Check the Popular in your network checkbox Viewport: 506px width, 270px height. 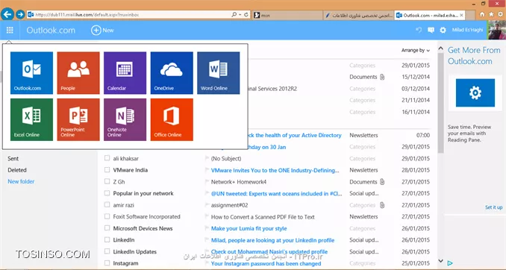point(107,193)
